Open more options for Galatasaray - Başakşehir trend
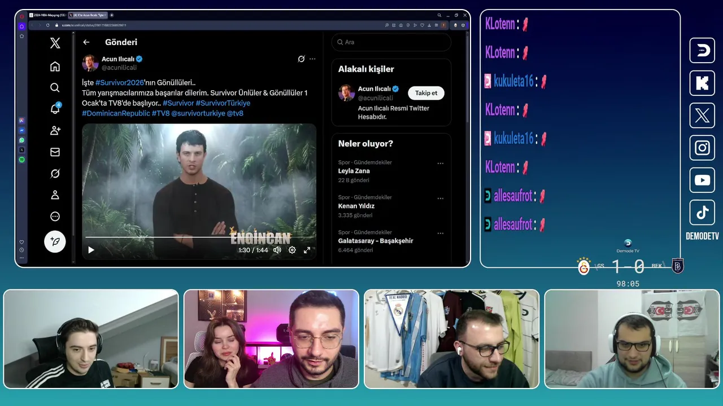This screenshot has width=723, height=406. 441,233
